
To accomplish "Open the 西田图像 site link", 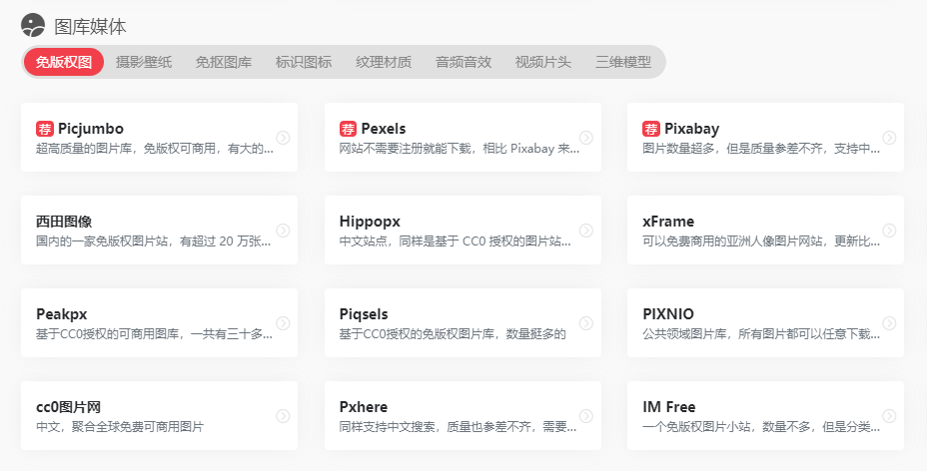I will pos(64,222).
